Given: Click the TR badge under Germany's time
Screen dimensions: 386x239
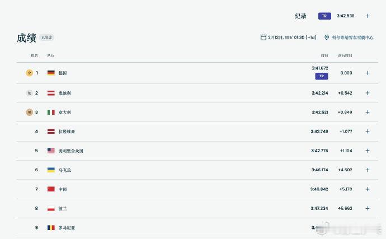Looking at the screenshot, I should pyautogui.click(x=321, y=76).
